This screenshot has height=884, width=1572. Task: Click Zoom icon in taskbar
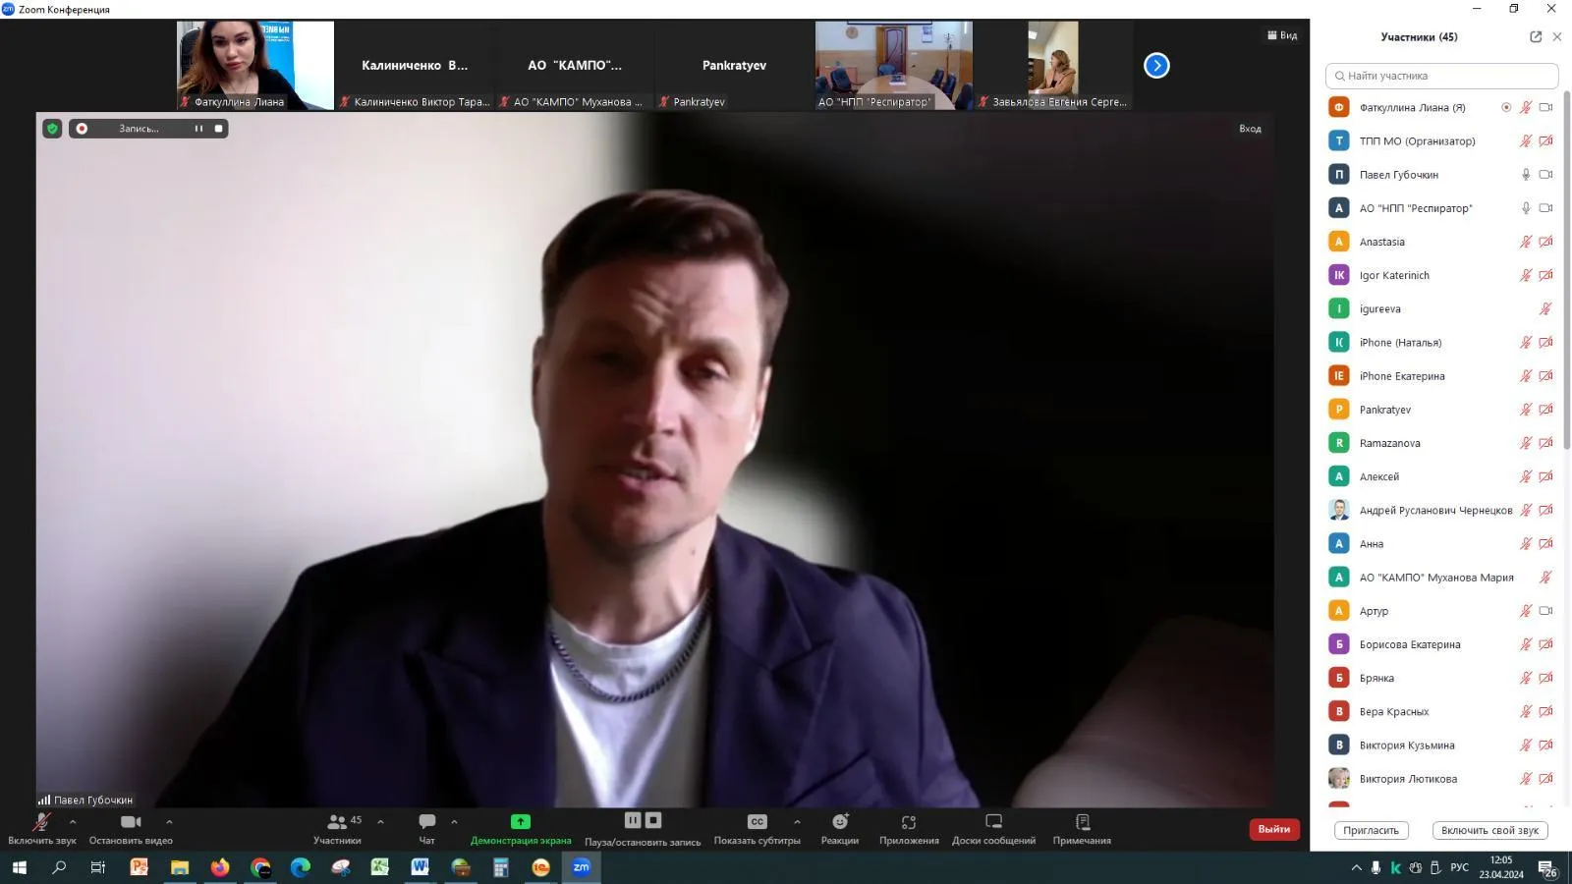(x=581, y=867)
